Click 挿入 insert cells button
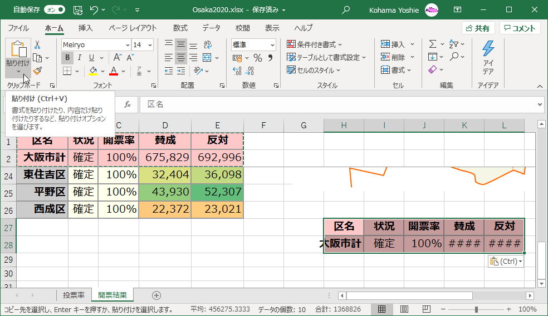Viewport: 548px width, 316px height. point(393,44)
